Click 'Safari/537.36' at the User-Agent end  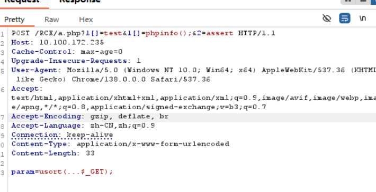point(181,79)
